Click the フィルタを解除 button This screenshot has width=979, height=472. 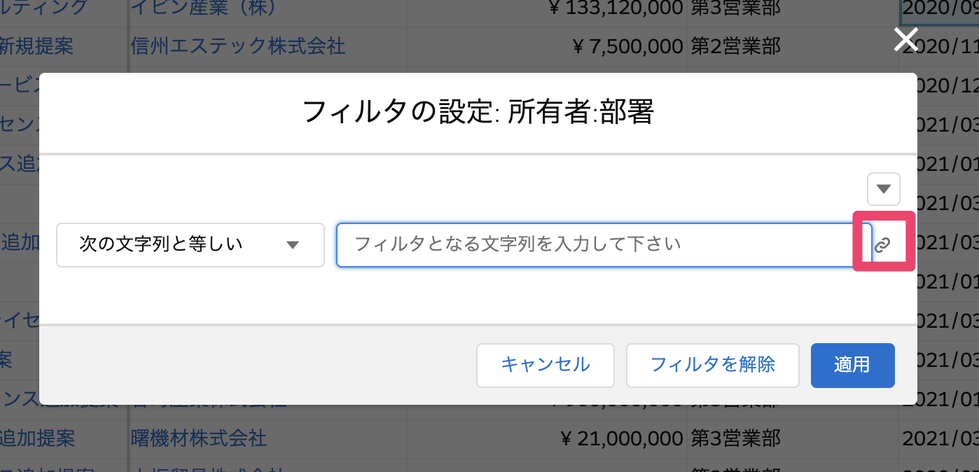click(713, 365)
